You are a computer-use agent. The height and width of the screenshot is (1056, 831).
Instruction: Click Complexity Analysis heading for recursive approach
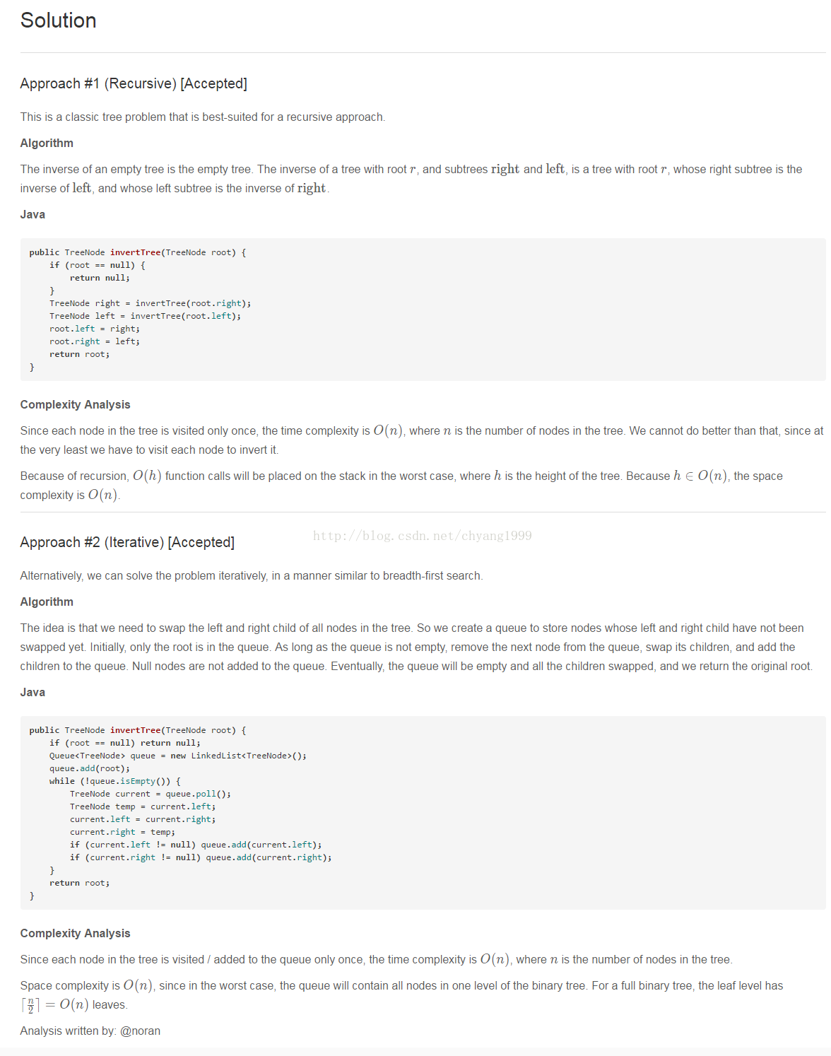75,404
